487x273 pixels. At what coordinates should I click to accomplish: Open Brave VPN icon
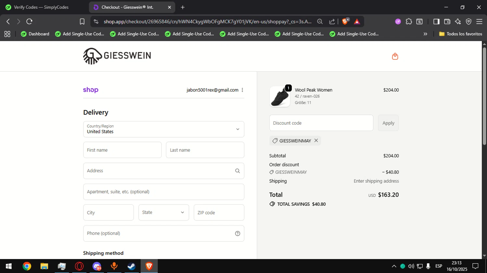coord(468,21)
